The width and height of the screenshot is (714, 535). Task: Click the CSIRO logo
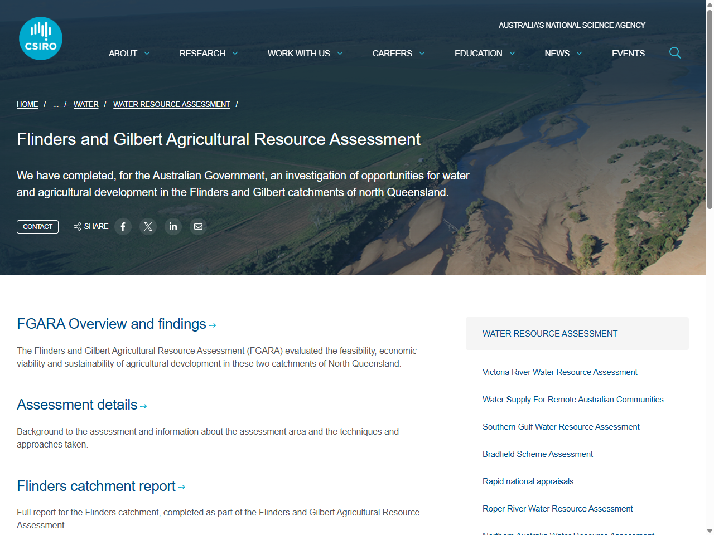41,38
